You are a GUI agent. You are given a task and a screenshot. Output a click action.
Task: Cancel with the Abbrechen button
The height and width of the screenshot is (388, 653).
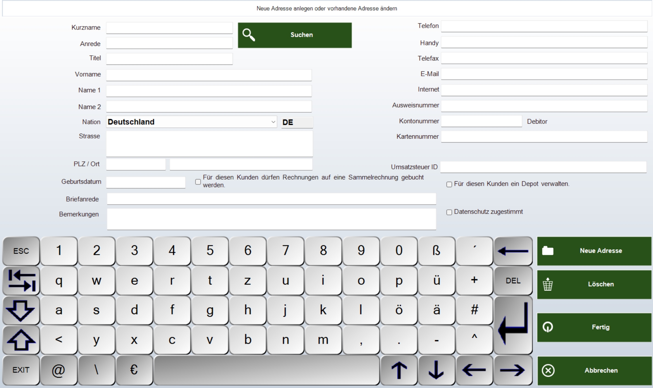(x=594, y=370)
